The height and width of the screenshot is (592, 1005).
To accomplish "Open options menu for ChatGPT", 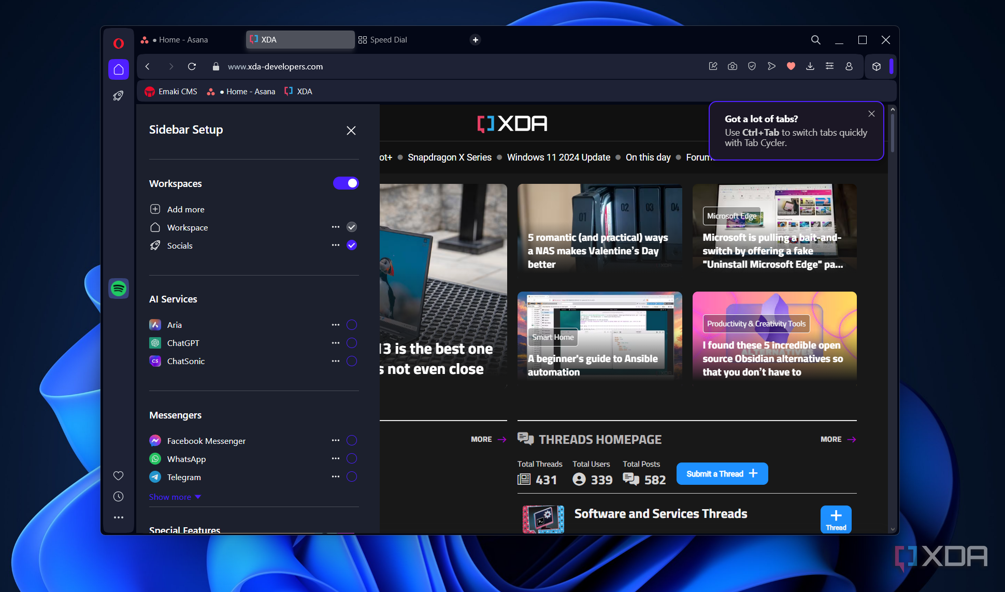I will (x=336, y=343).
